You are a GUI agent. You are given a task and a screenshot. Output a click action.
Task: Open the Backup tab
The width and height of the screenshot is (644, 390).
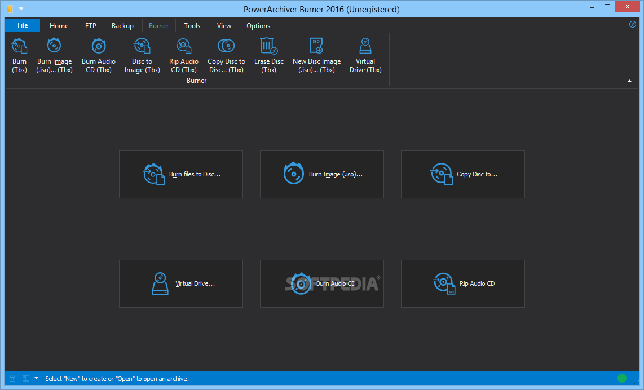(122, 25)
